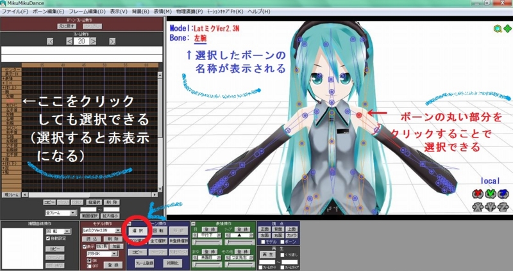
Task: Enable the ボーン view-follow checkbox
Action: pyautogui.click(x=282, y=242)
